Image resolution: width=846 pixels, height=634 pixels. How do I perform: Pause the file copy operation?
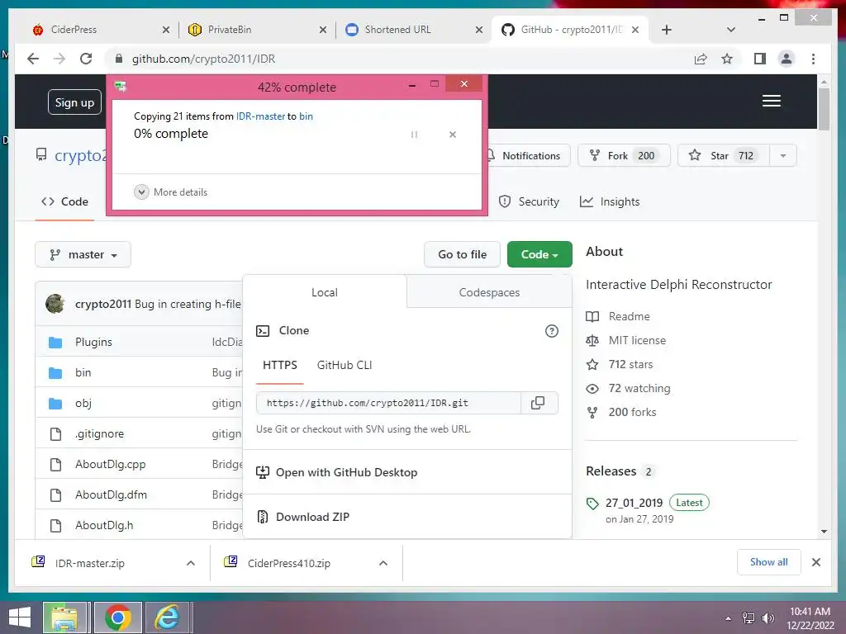pos(415,135)
